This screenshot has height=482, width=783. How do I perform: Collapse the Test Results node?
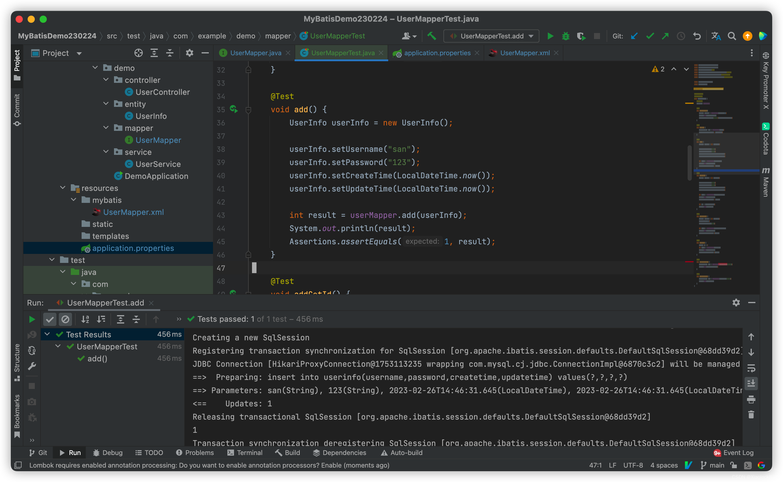click(47, 334)
